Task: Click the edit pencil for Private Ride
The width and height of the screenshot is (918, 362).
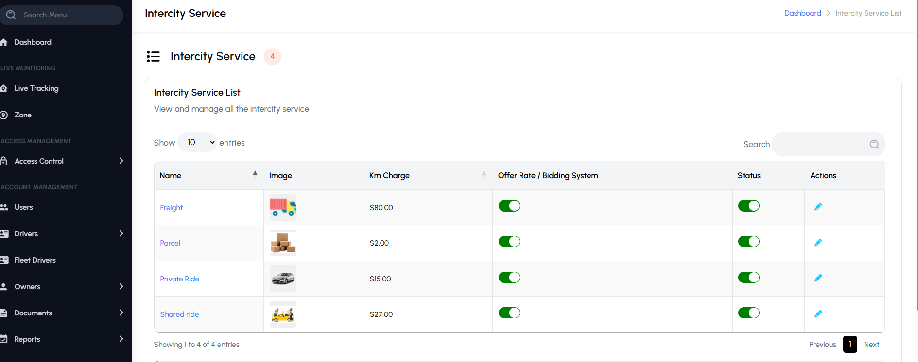Action: pyautogui.click(x=818, y=278)
